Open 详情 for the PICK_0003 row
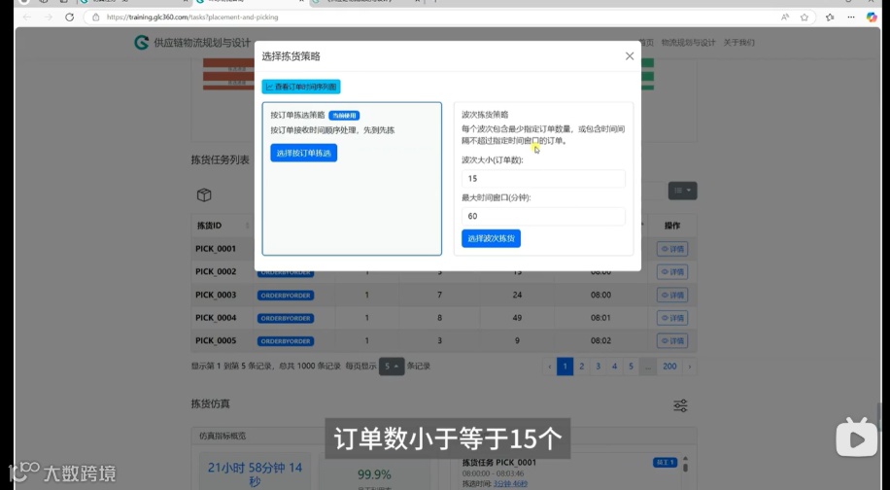This screenshot has height=490, width=890. tap(672, 295)
